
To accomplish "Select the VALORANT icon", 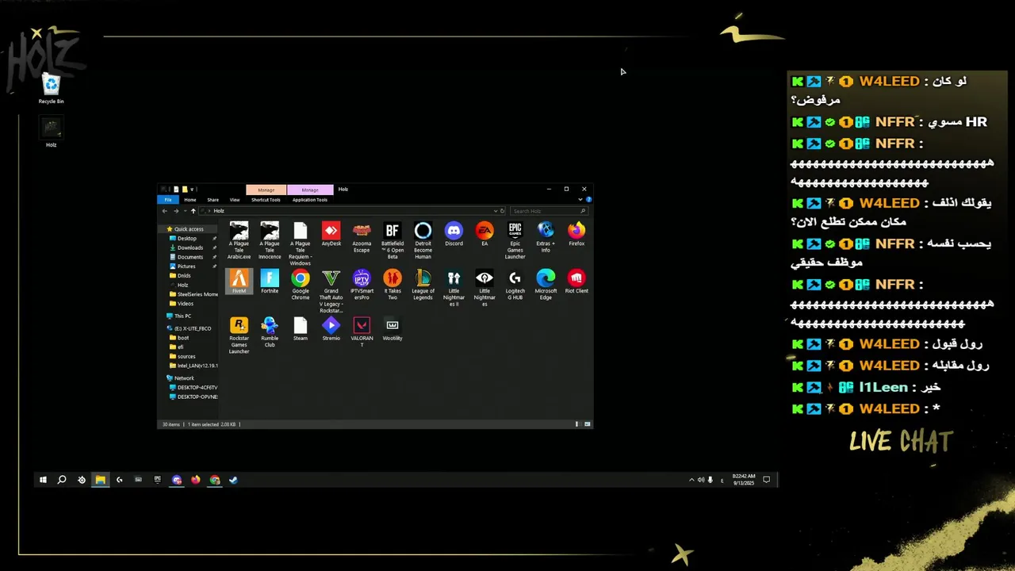I will click(362, 331).
